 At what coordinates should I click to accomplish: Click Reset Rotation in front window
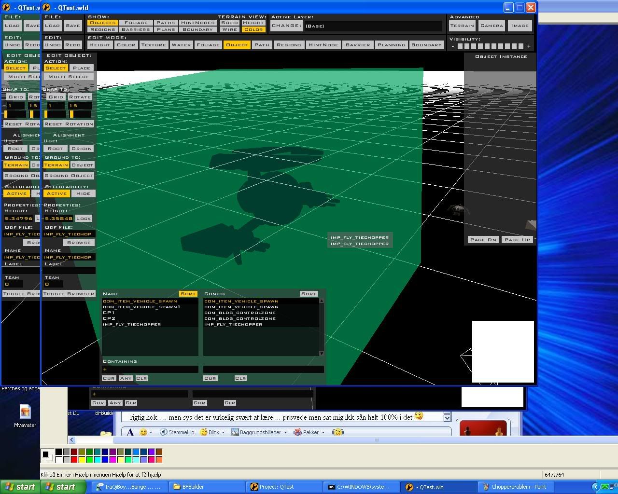[x=69, y=124]
